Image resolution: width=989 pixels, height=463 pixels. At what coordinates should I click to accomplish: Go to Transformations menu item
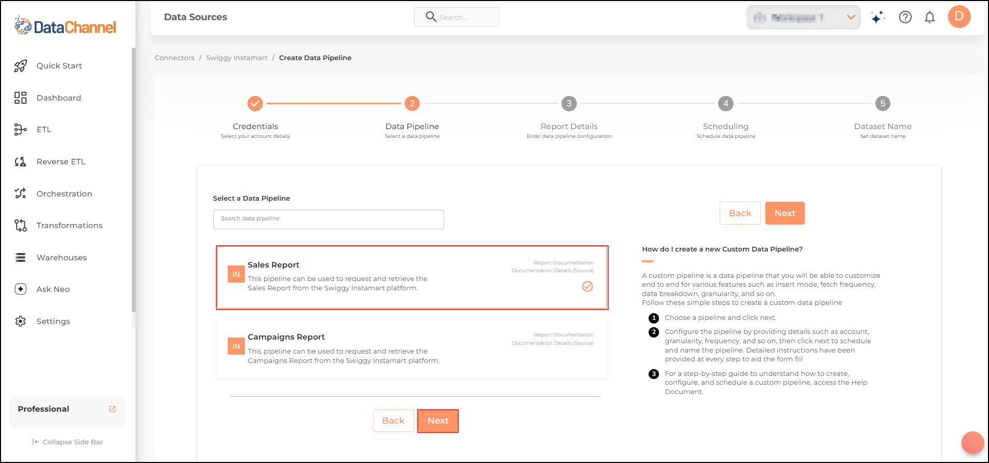(x=70, y=226)
